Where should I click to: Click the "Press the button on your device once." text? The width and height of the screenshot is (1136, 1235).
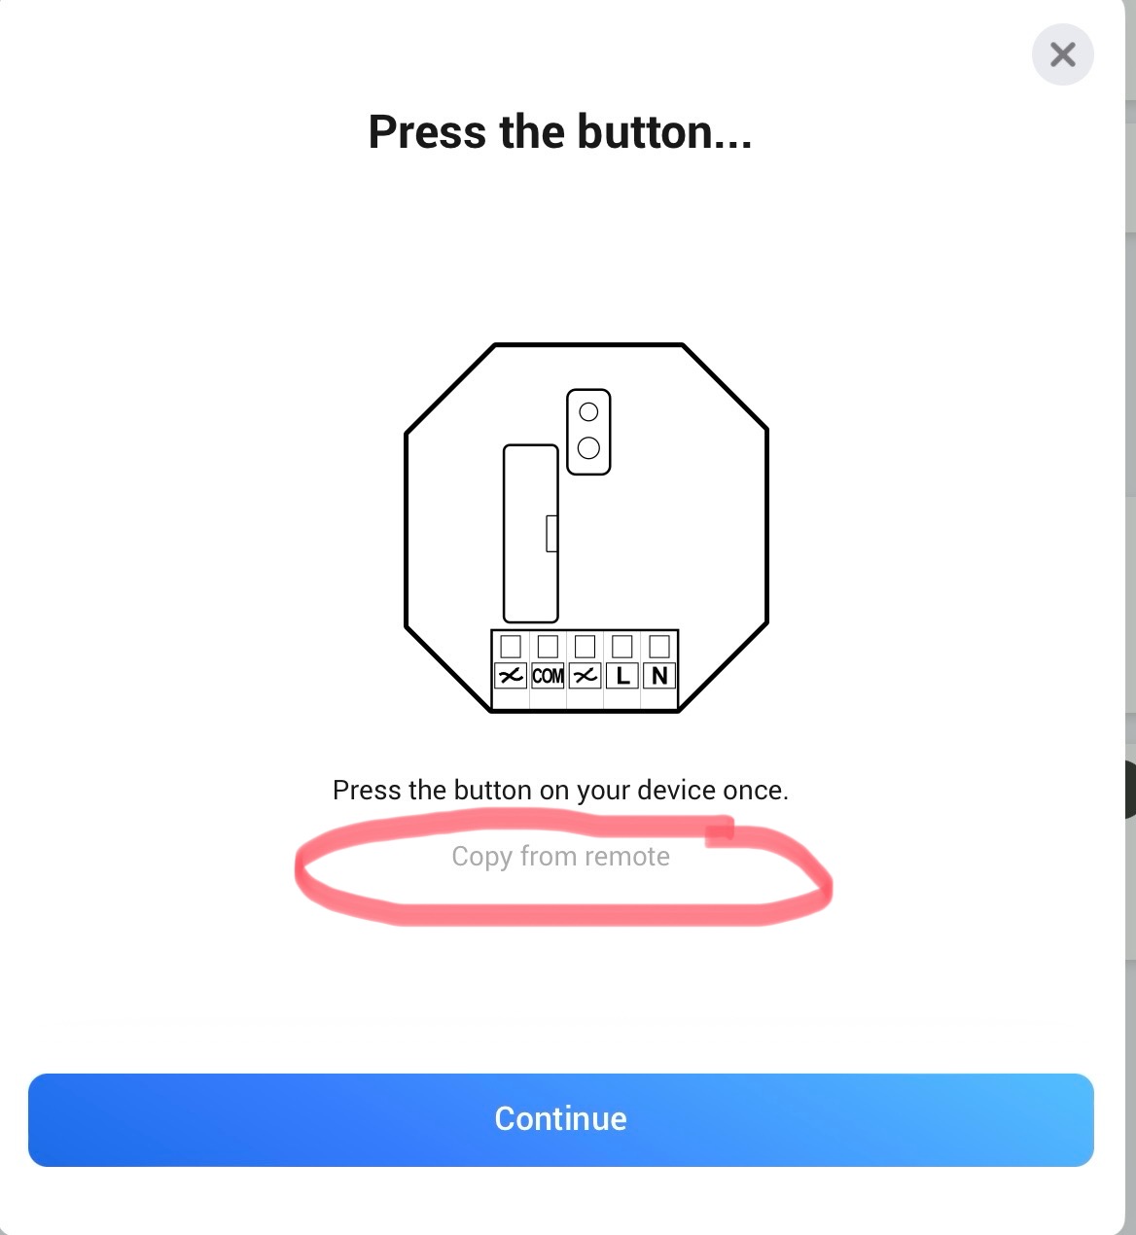560,790
